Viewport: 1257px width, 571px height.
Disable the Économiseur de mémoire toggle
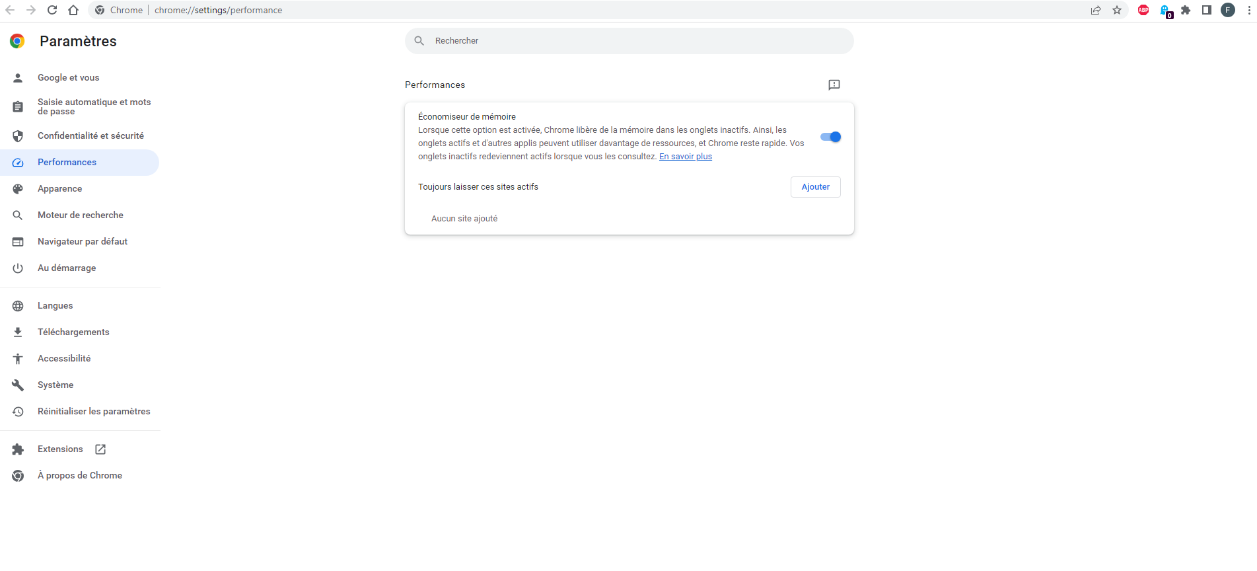pyautogui.click(x=830, y=137)
